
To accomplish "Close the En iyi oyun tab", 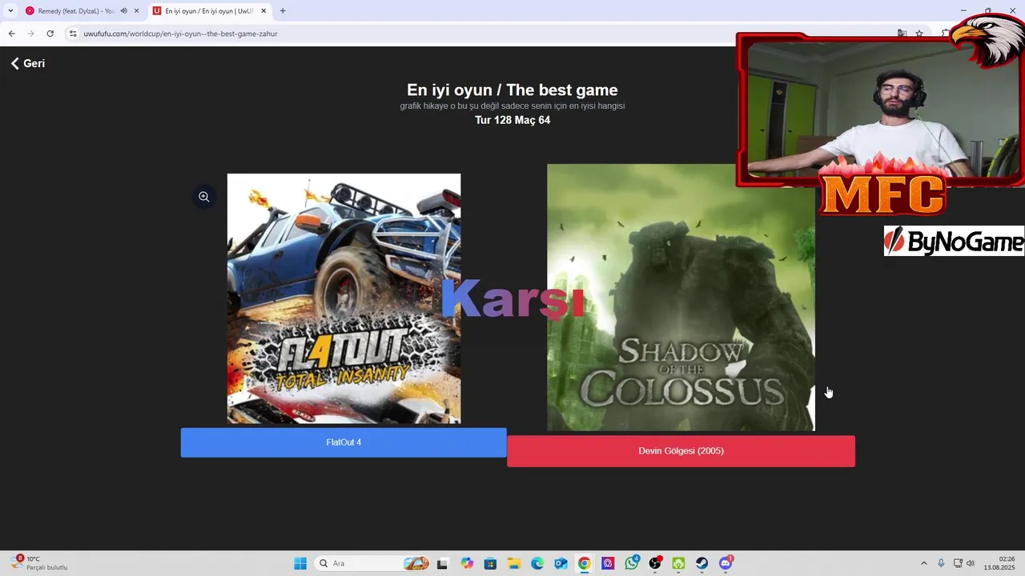I will pos(263,11).
